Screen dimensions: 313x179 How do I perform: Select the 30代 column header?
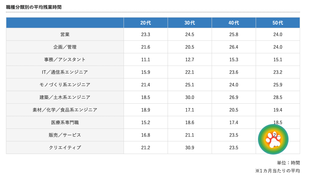coord(190,23)
